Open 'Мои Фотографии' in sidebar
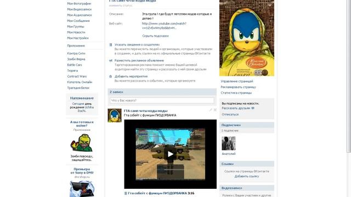Image resolution: width=351 pixels, height=197 pixels. tap(79, 4)
